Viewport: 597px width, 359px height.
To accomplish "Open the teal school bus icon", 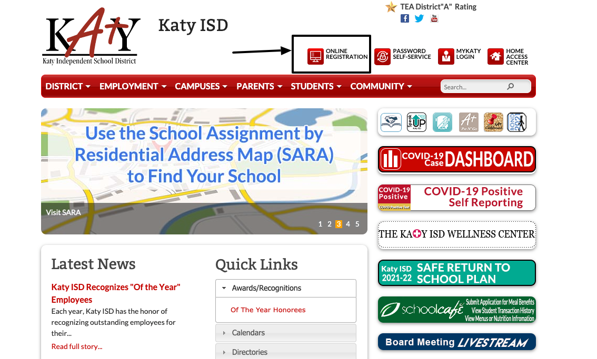I will tap(442, 122).
